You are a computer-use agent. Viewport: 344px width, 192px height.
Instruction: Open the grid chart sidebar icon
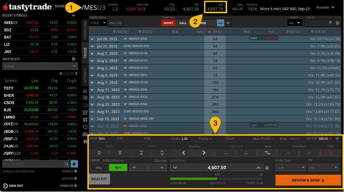coord(85,112)
